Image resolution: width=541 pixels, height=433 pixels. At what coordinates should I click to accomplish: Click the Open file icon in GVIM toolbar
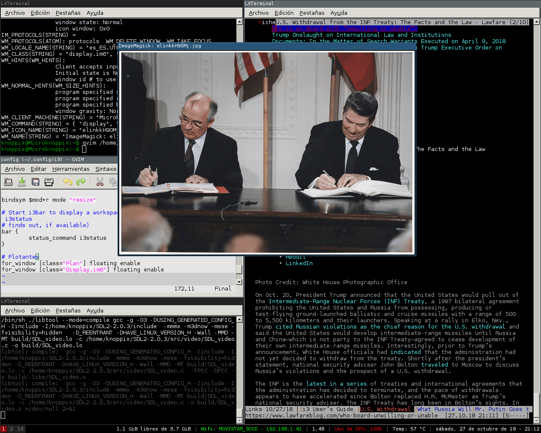pyautogui.click(x=8, y=182)
